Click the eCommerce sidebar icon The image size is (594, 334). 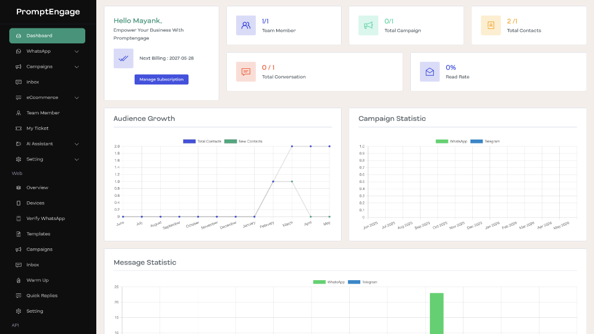19,97
